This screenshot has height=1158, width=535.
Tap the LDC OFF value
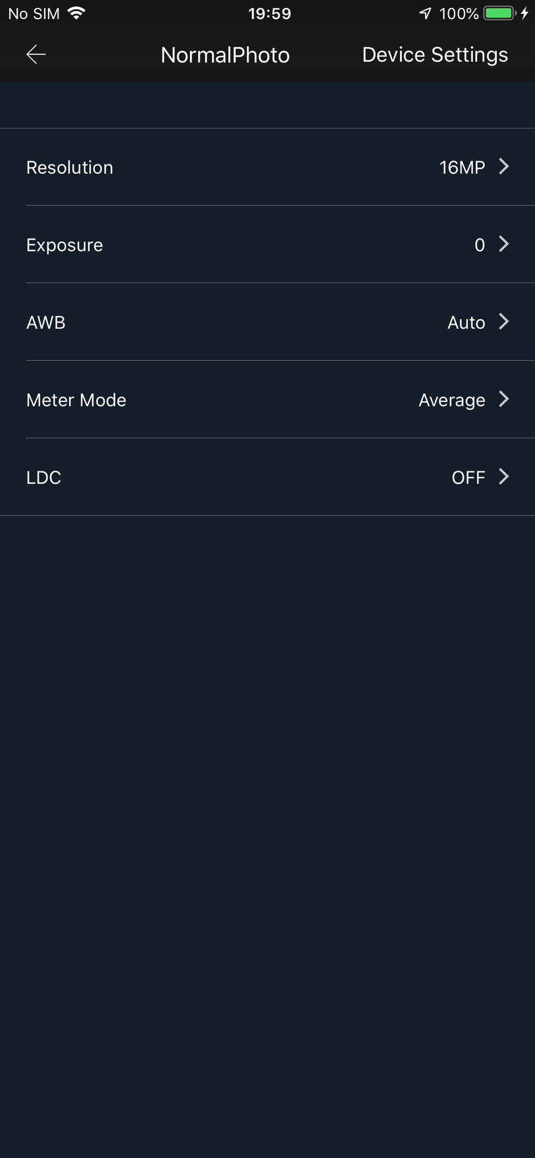468,478
